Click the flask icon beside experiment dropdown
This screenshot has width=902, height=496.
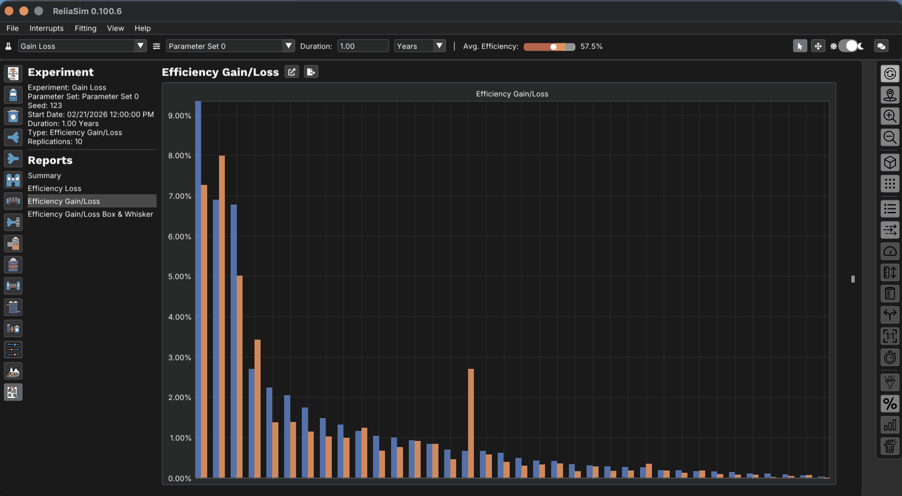8,46
